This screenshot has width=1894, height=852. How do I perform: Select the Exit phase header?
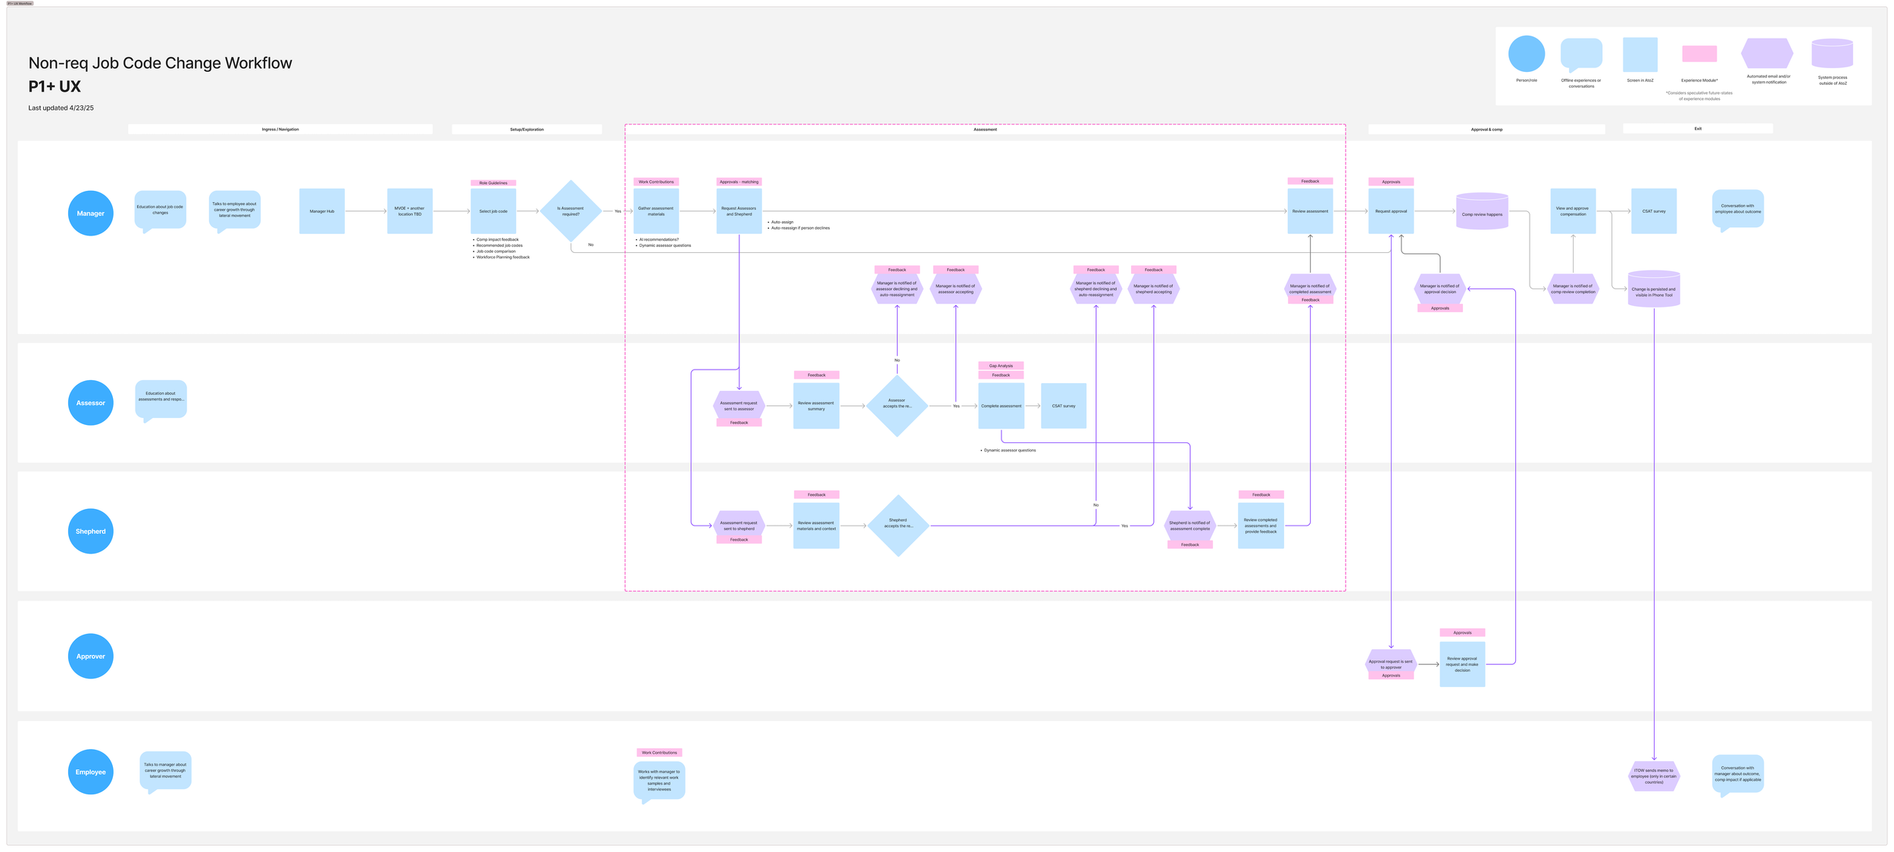tap(1698, 129)
